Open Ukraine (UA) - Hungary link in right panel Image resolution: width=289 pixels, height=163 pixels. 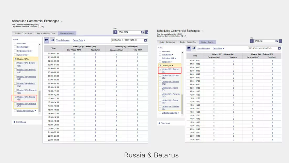tap(170, 77)
